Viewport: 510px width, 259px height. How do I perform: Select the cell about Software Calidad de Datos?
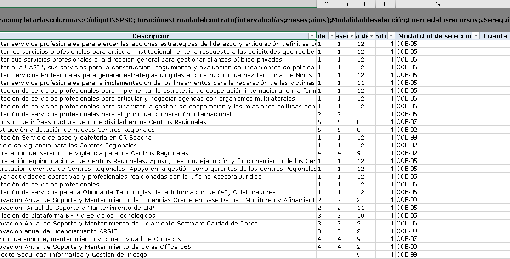158,223
